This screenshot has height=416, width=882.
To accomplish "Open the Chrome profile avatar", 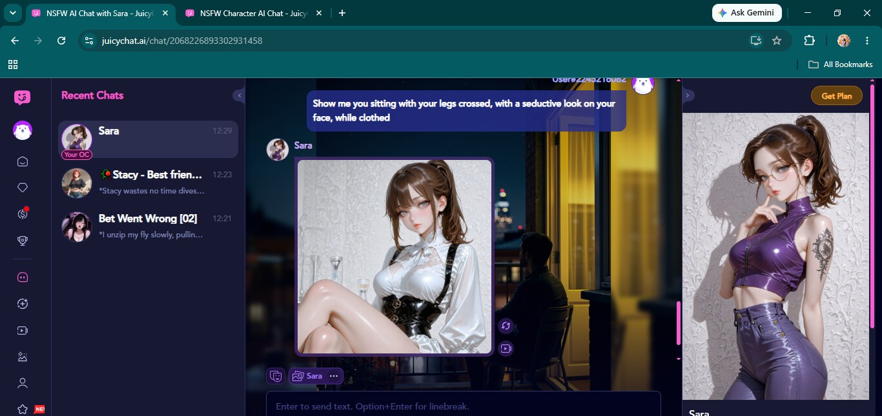I will [x=844, y=41].
